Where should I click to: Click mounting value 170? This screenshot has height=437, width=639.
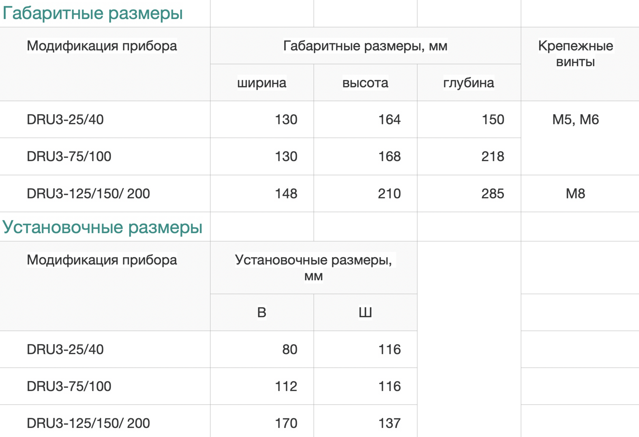point(286,423)
